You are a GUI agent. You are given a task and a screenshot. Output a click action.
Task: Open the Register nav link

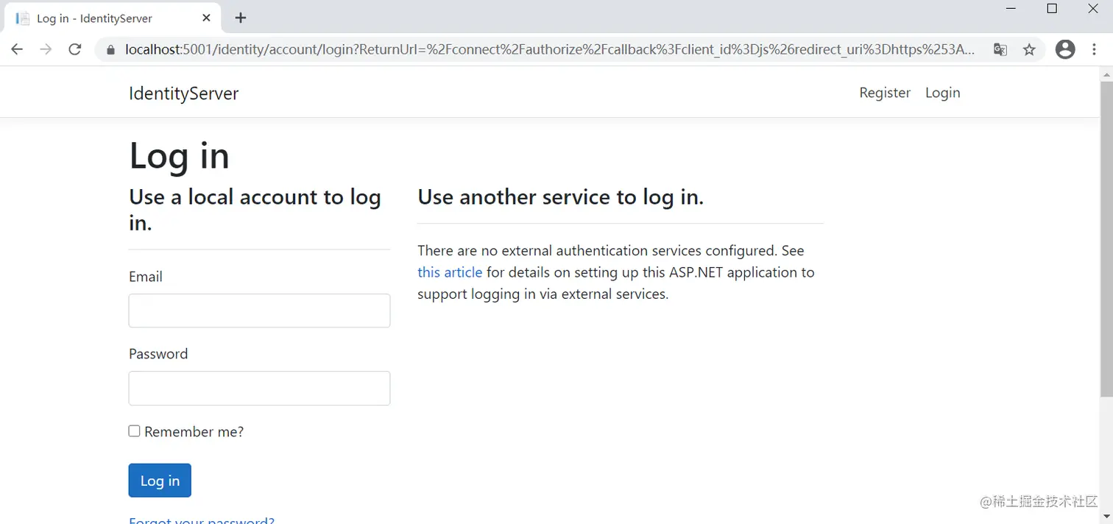[885, 93]
